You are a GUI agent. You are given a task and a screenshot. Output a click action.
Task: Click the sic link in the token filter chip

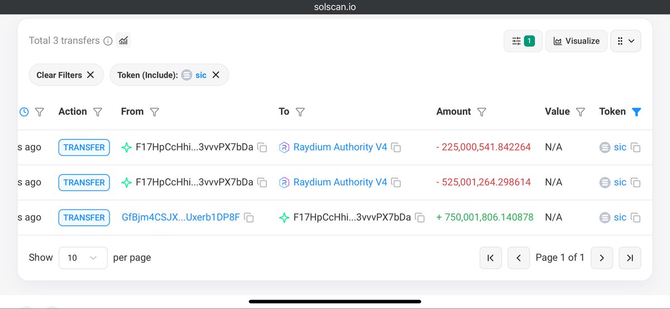201,75
